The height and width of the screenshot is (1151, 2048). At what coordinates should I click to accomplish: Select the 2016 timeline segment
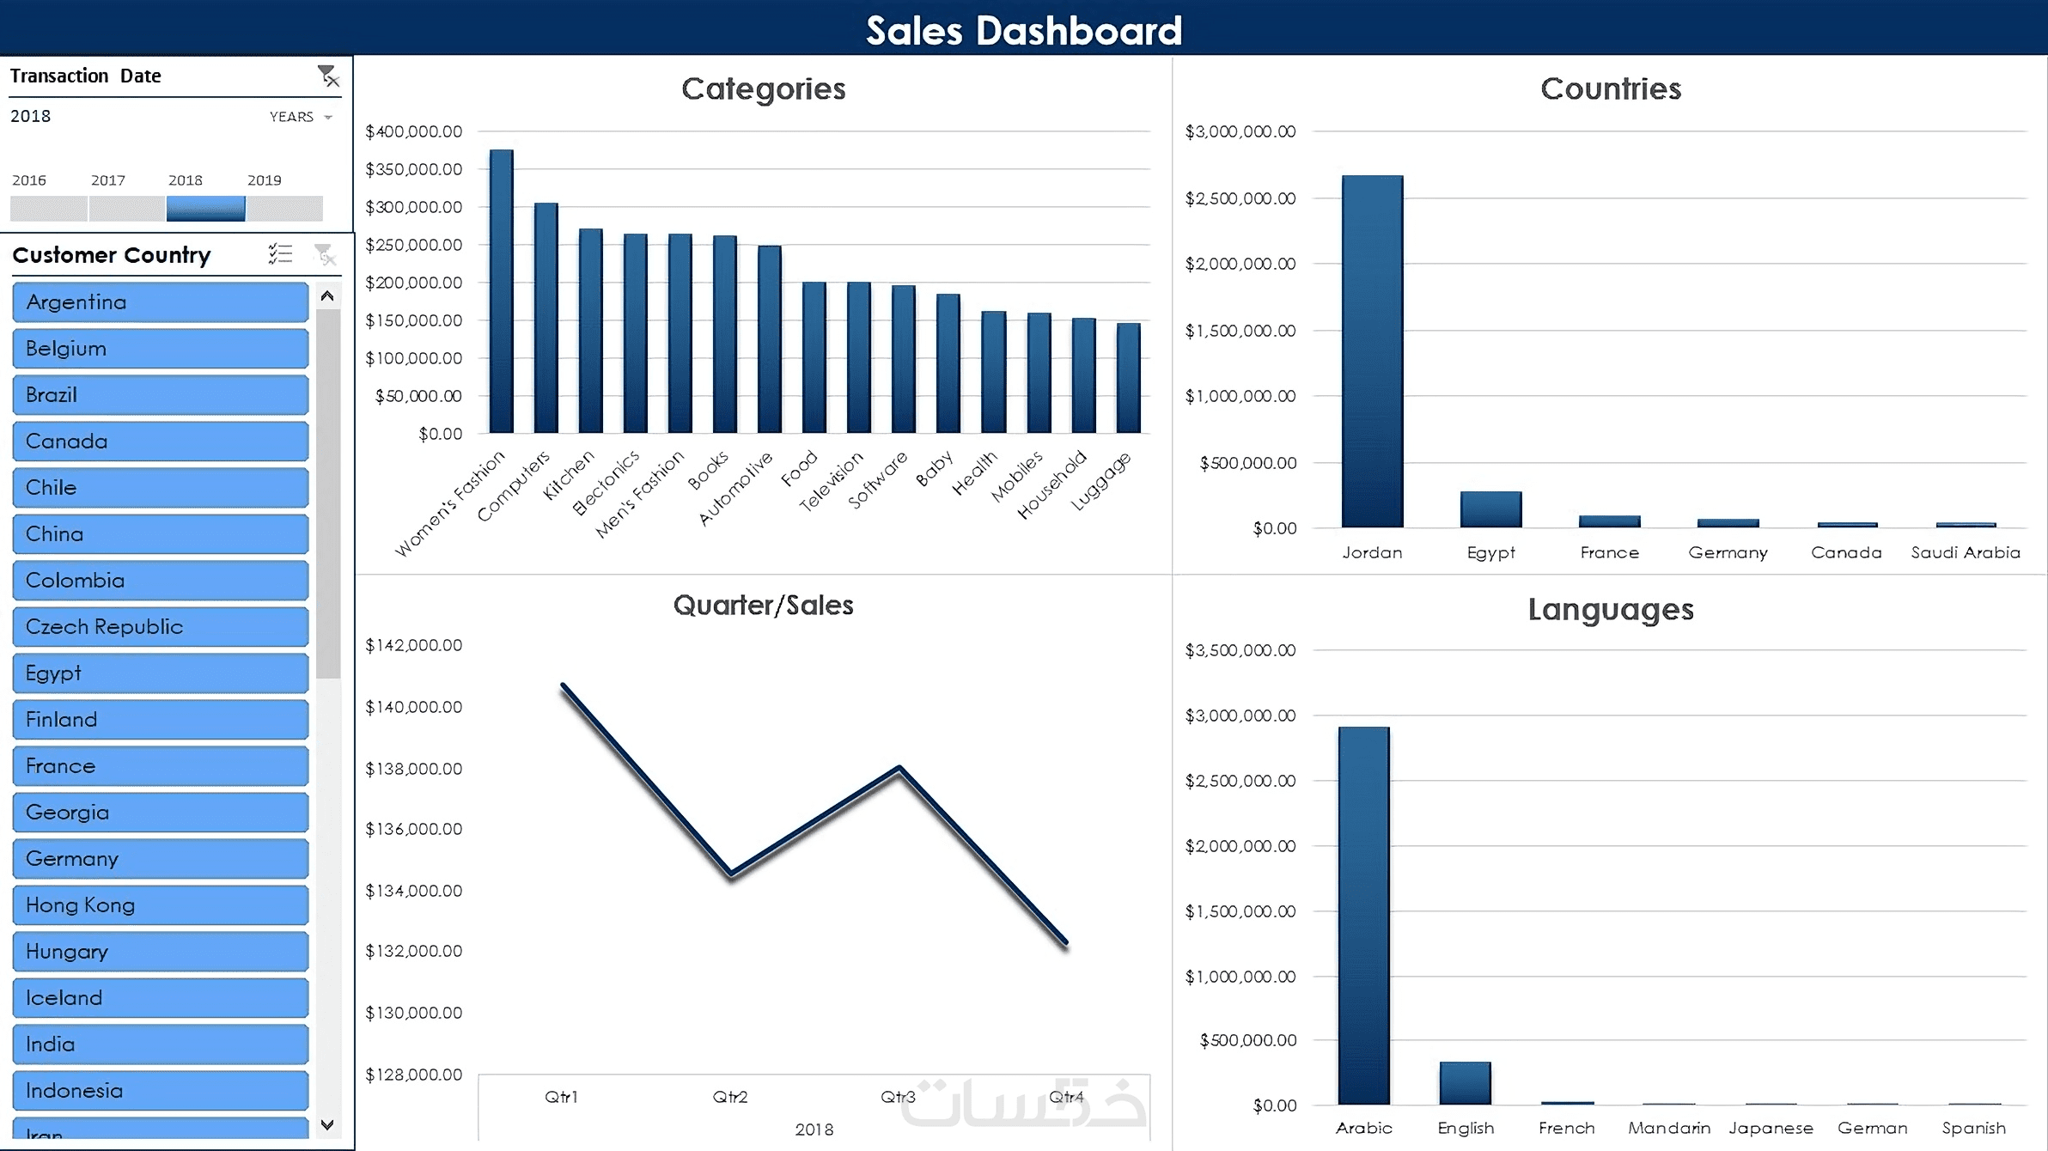point(48,208)
